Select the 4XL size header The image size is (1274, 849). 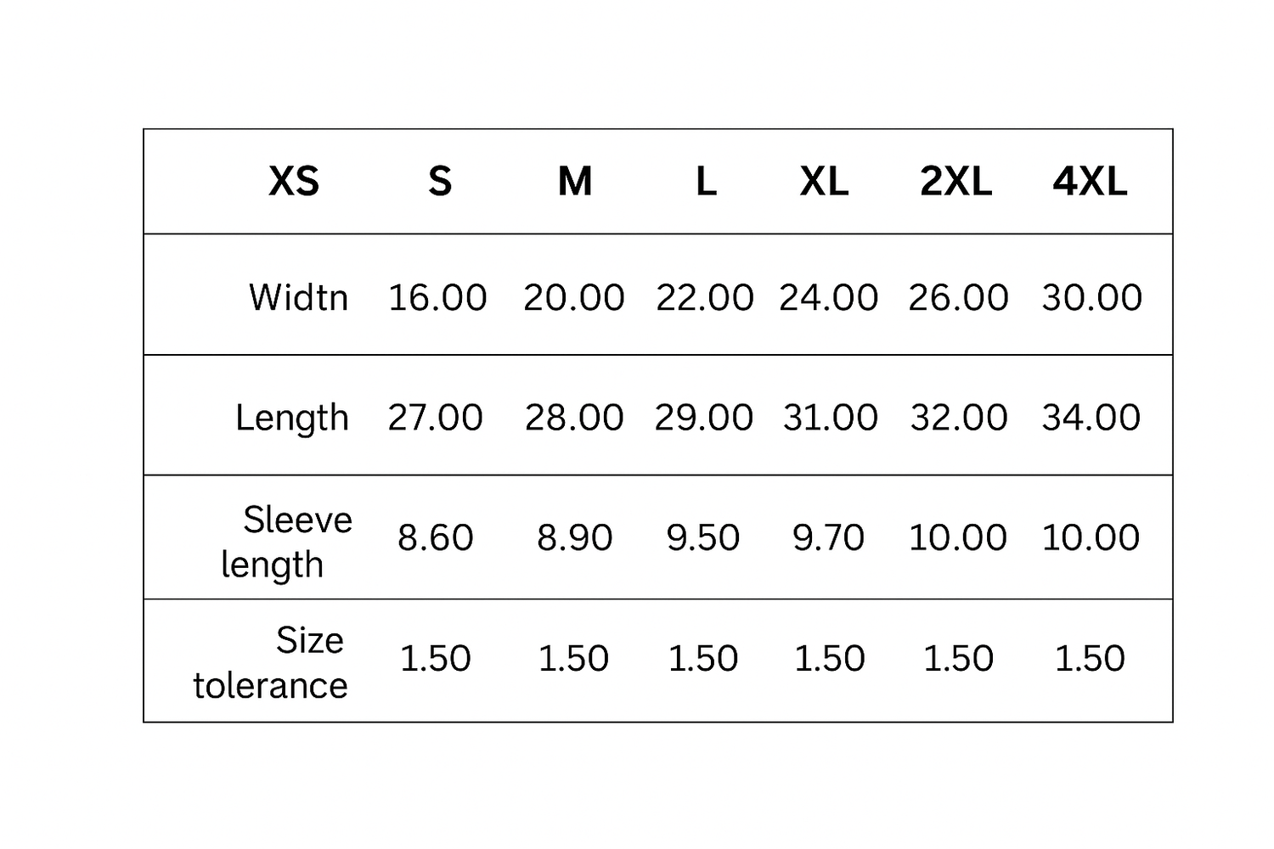pos(1090,181)
